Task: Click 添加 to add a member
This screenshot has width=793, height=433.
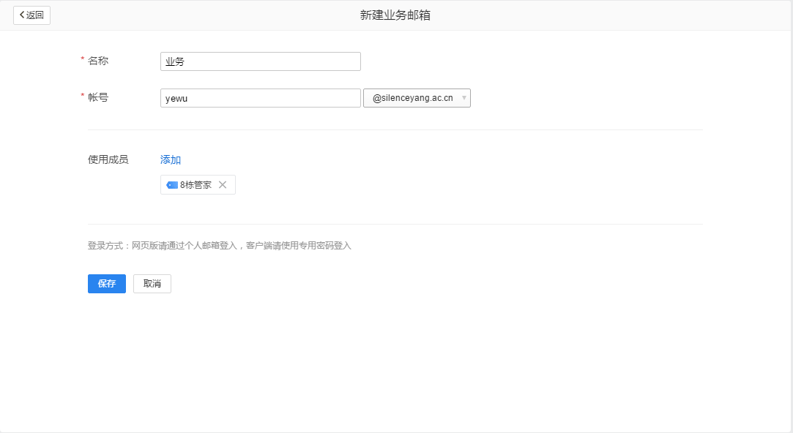Action: [171, 159]
